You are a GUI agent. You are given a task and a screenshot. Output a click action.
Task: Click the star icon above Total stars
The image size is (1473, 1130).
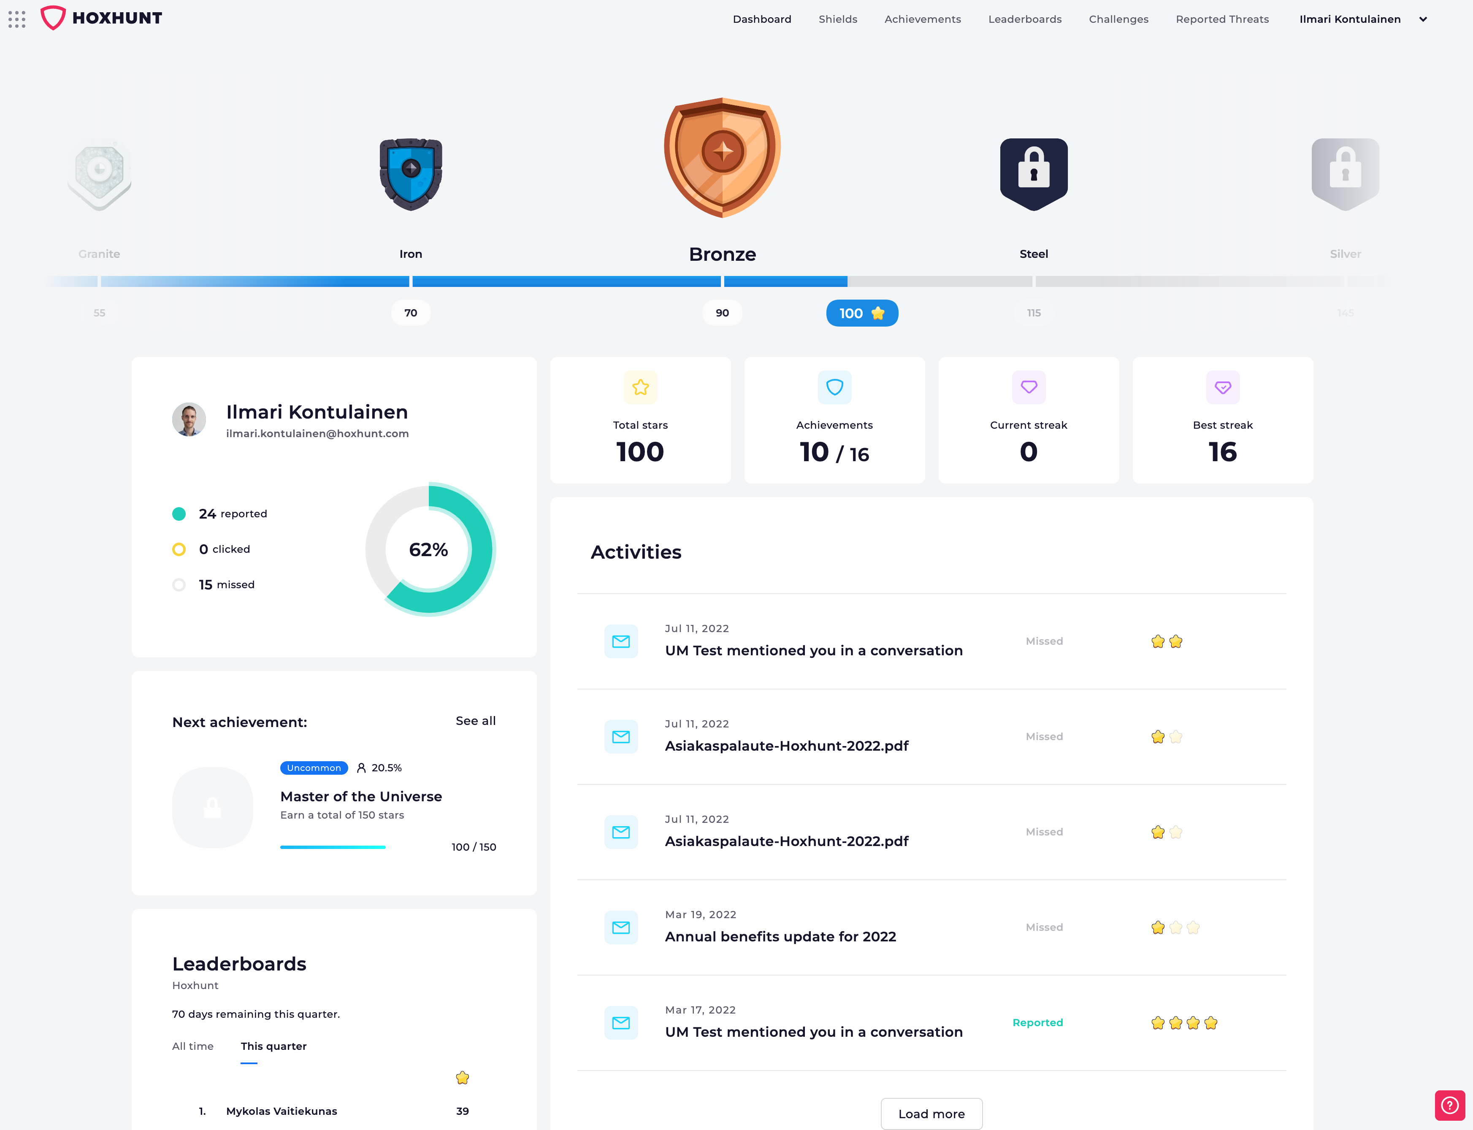[640, 387]
